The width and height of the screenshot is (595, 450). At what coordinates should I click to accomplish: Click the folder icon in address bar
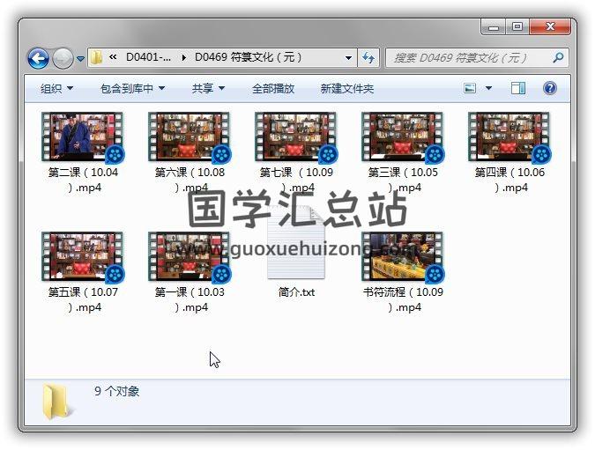[x=97, y=58]
